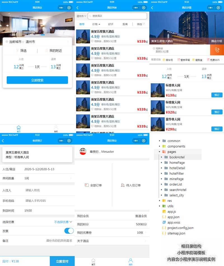The image size is (224, 266).
Task: Click the 搜索酒店 search input field
Action: 118,16
